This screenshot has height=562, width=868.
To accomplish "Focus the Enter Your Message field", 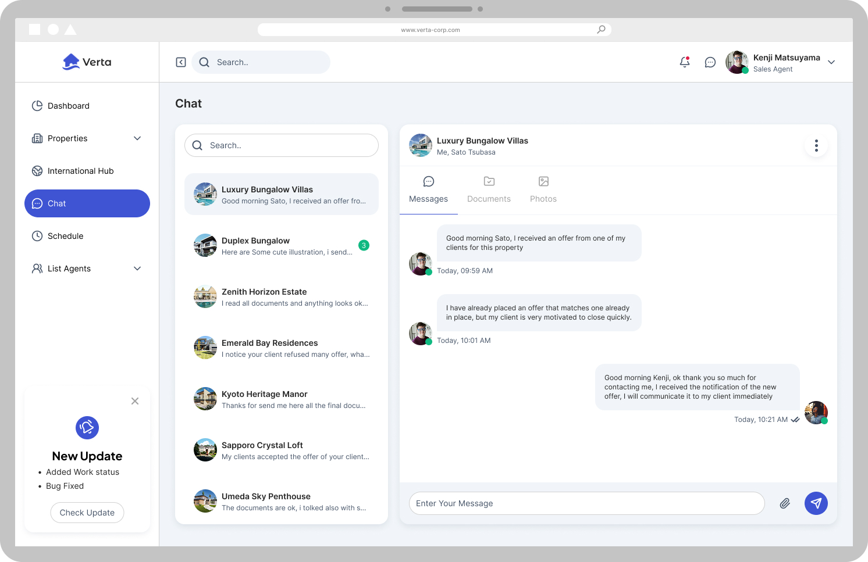I will [x=587, y=503].
